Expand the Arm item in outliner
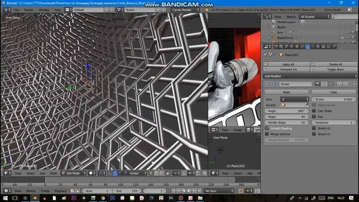The height and width of the screenshot is (202, 359). click(x=269, y=33)
